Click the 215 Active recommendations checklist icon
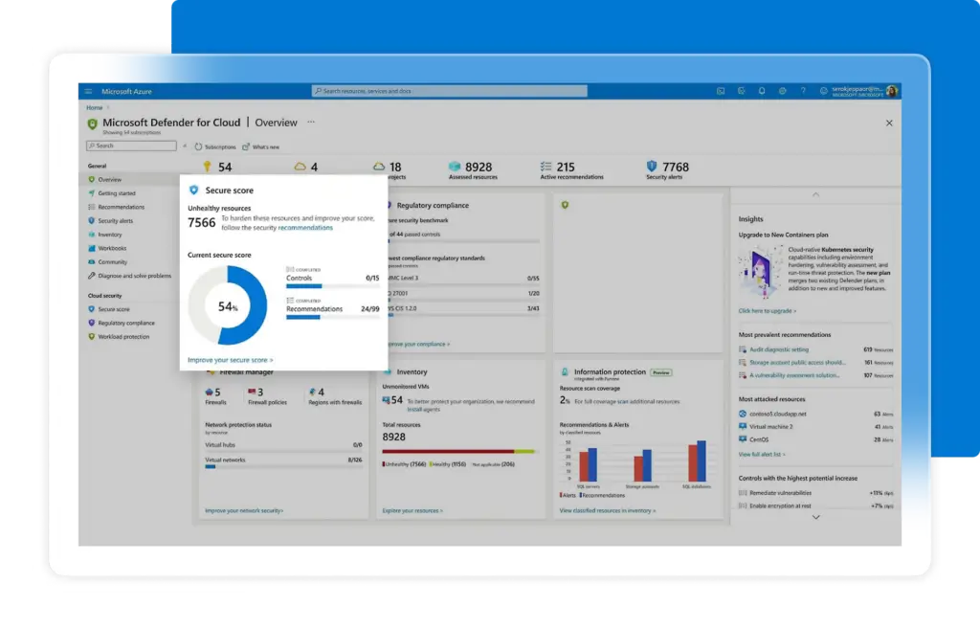The width and height of the screenshot is (980, 629). (546, 167)
